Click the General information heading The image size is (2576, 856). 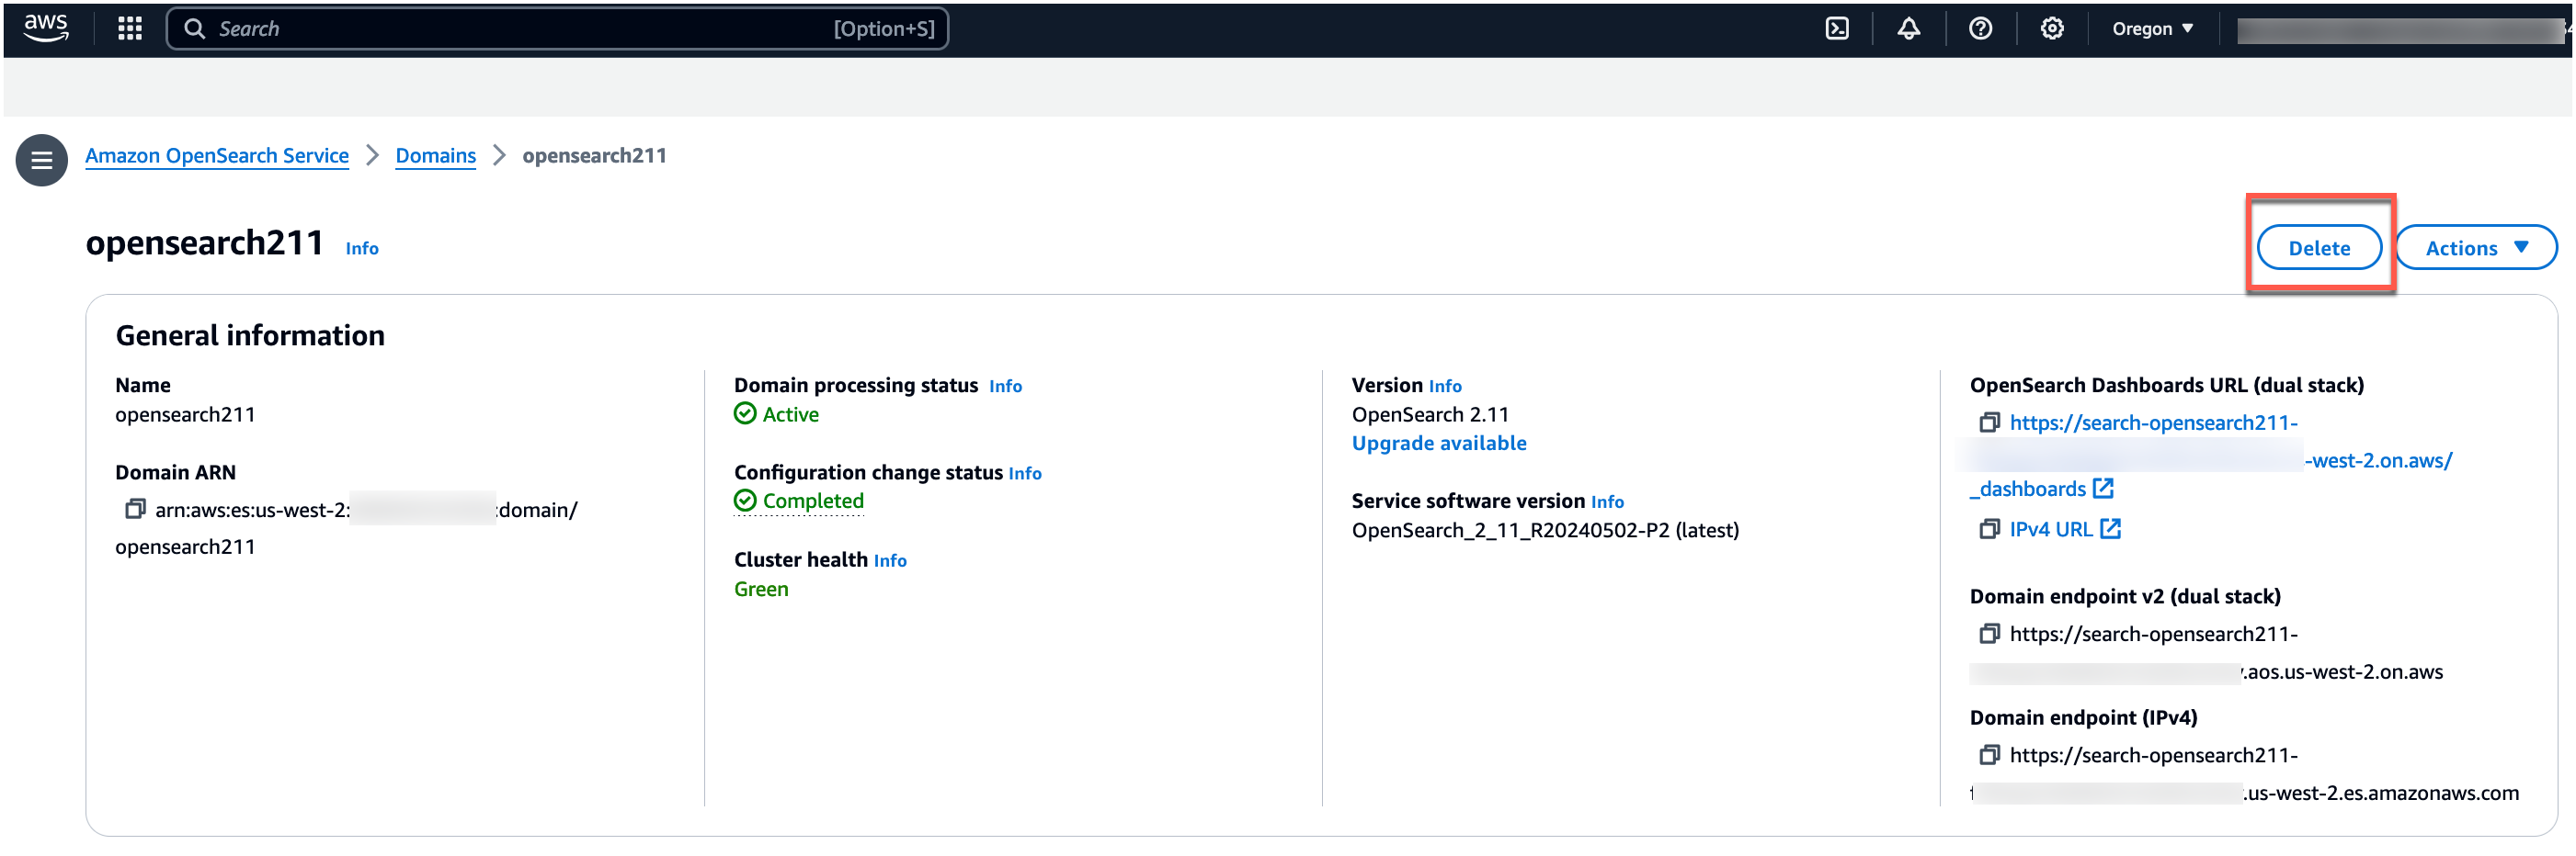pyautogui.click(x=250, y=335)
